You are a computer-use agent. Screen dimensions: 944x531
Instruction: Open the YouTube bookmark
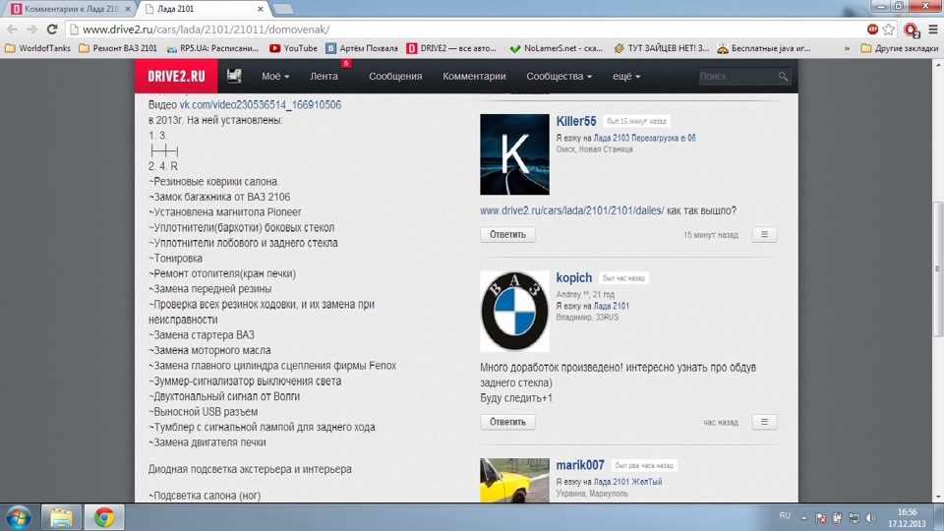[293, 48]
